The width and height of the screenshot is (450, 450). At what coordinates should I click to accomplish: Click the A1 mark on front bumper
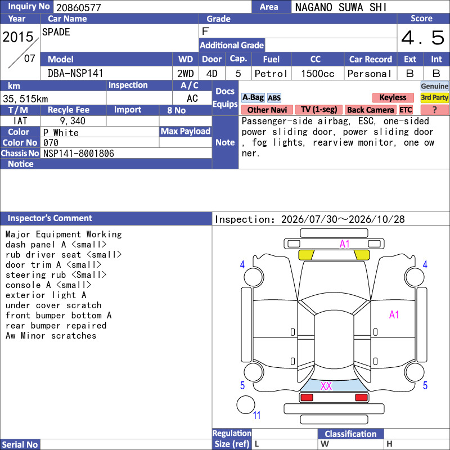[344, 244]
